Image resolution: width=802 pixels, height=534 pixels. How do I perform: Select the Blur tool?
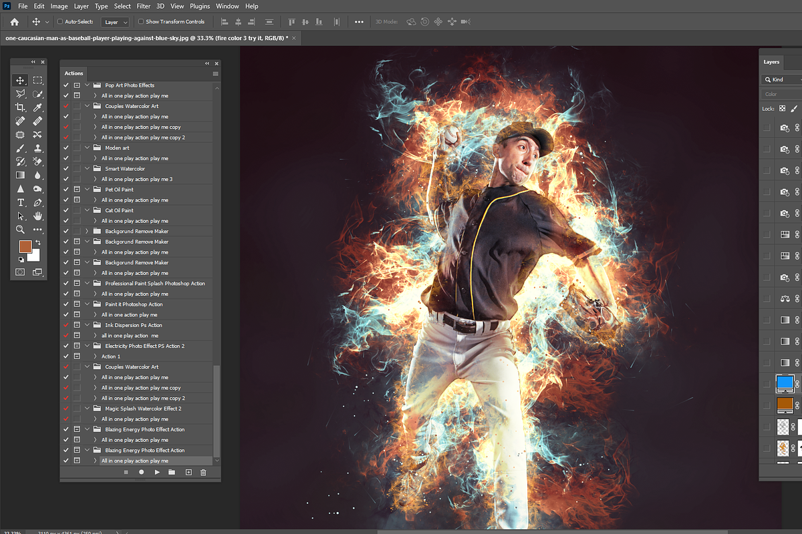click(x=37, y=175)
